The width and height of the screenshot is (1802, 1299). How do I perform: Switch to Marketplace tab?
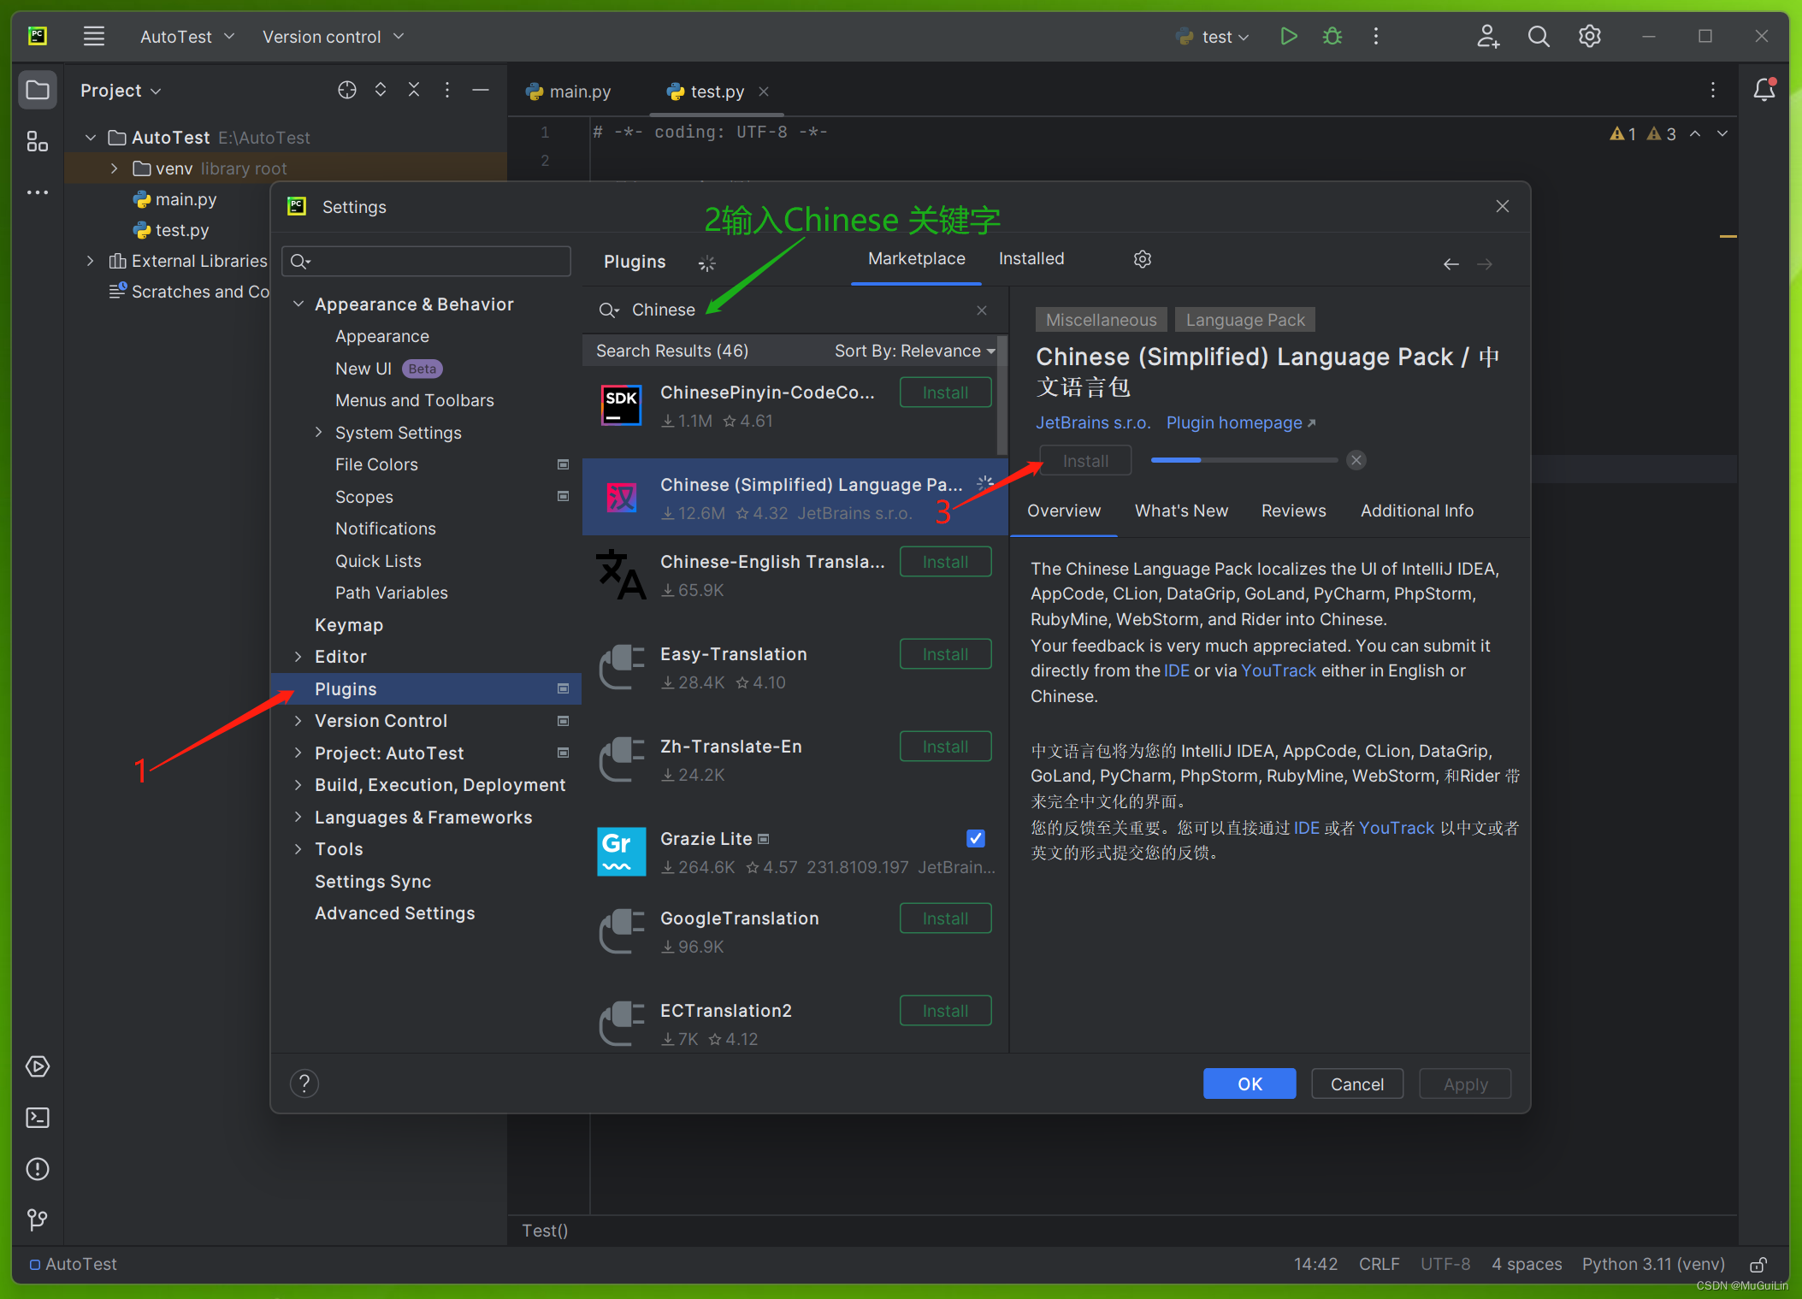[916, 258]
